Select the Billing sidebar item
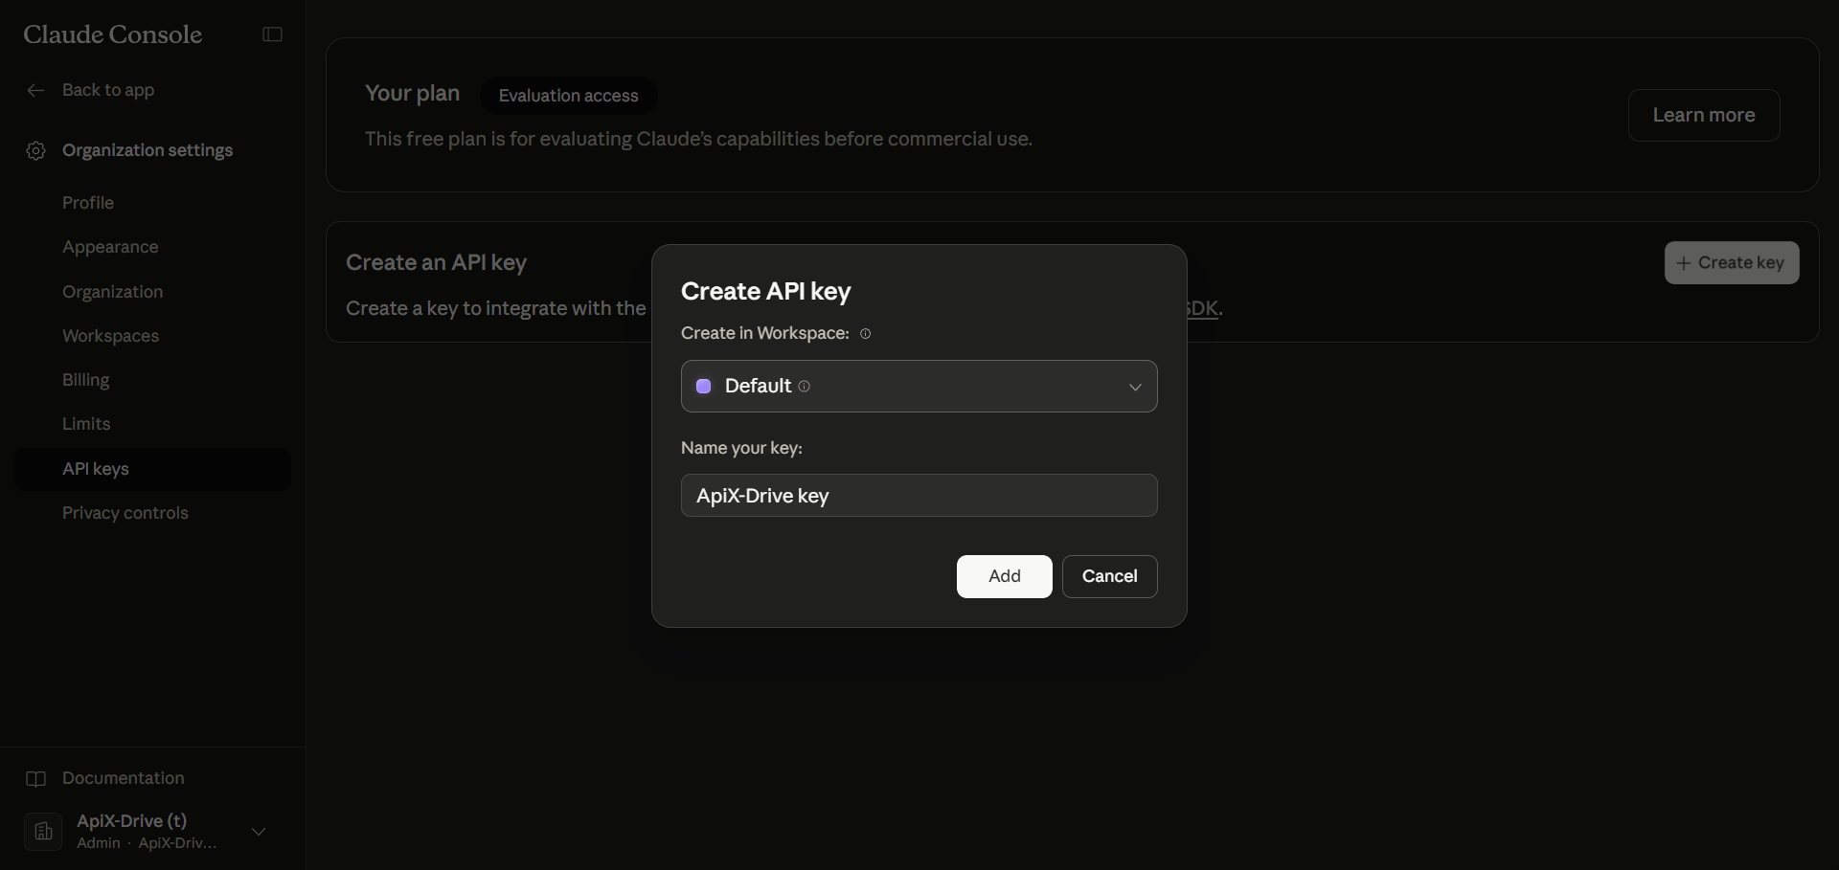Viewport: 1839px width, 870px height. (x=85, y=380)
